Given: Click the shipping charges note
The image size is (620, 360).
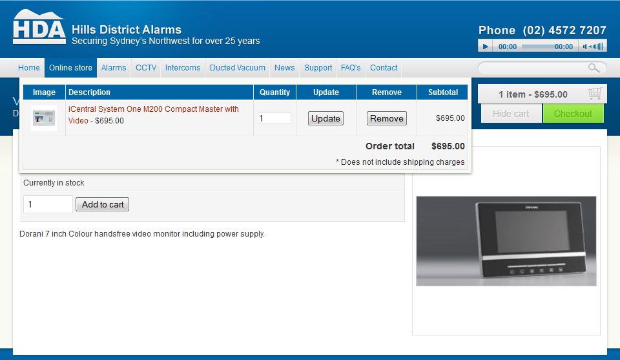Looking at the screenshot, I should (400, 162).
